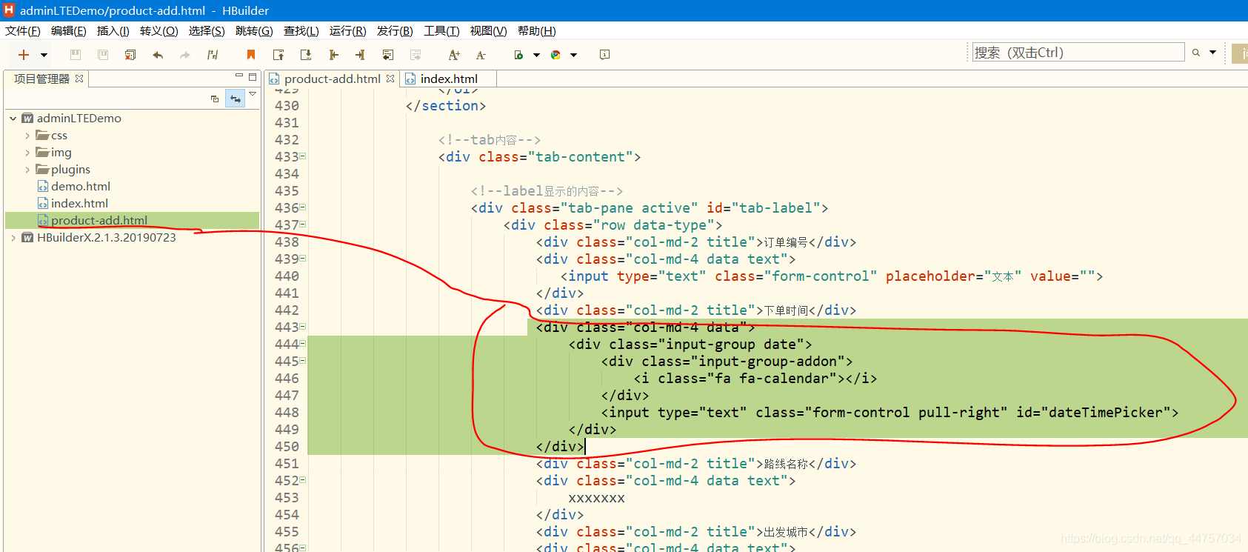Expand the css folder
Screen dimensions: 1248x552
pos(27,135)
